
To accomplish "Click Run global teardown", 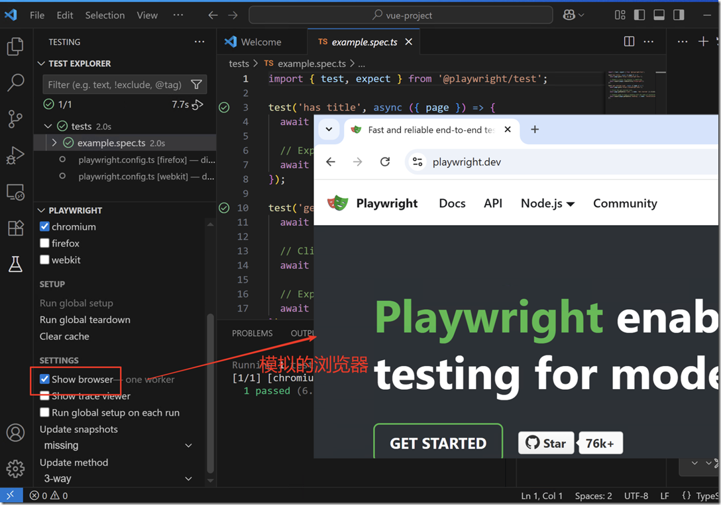I will [85, 320].
